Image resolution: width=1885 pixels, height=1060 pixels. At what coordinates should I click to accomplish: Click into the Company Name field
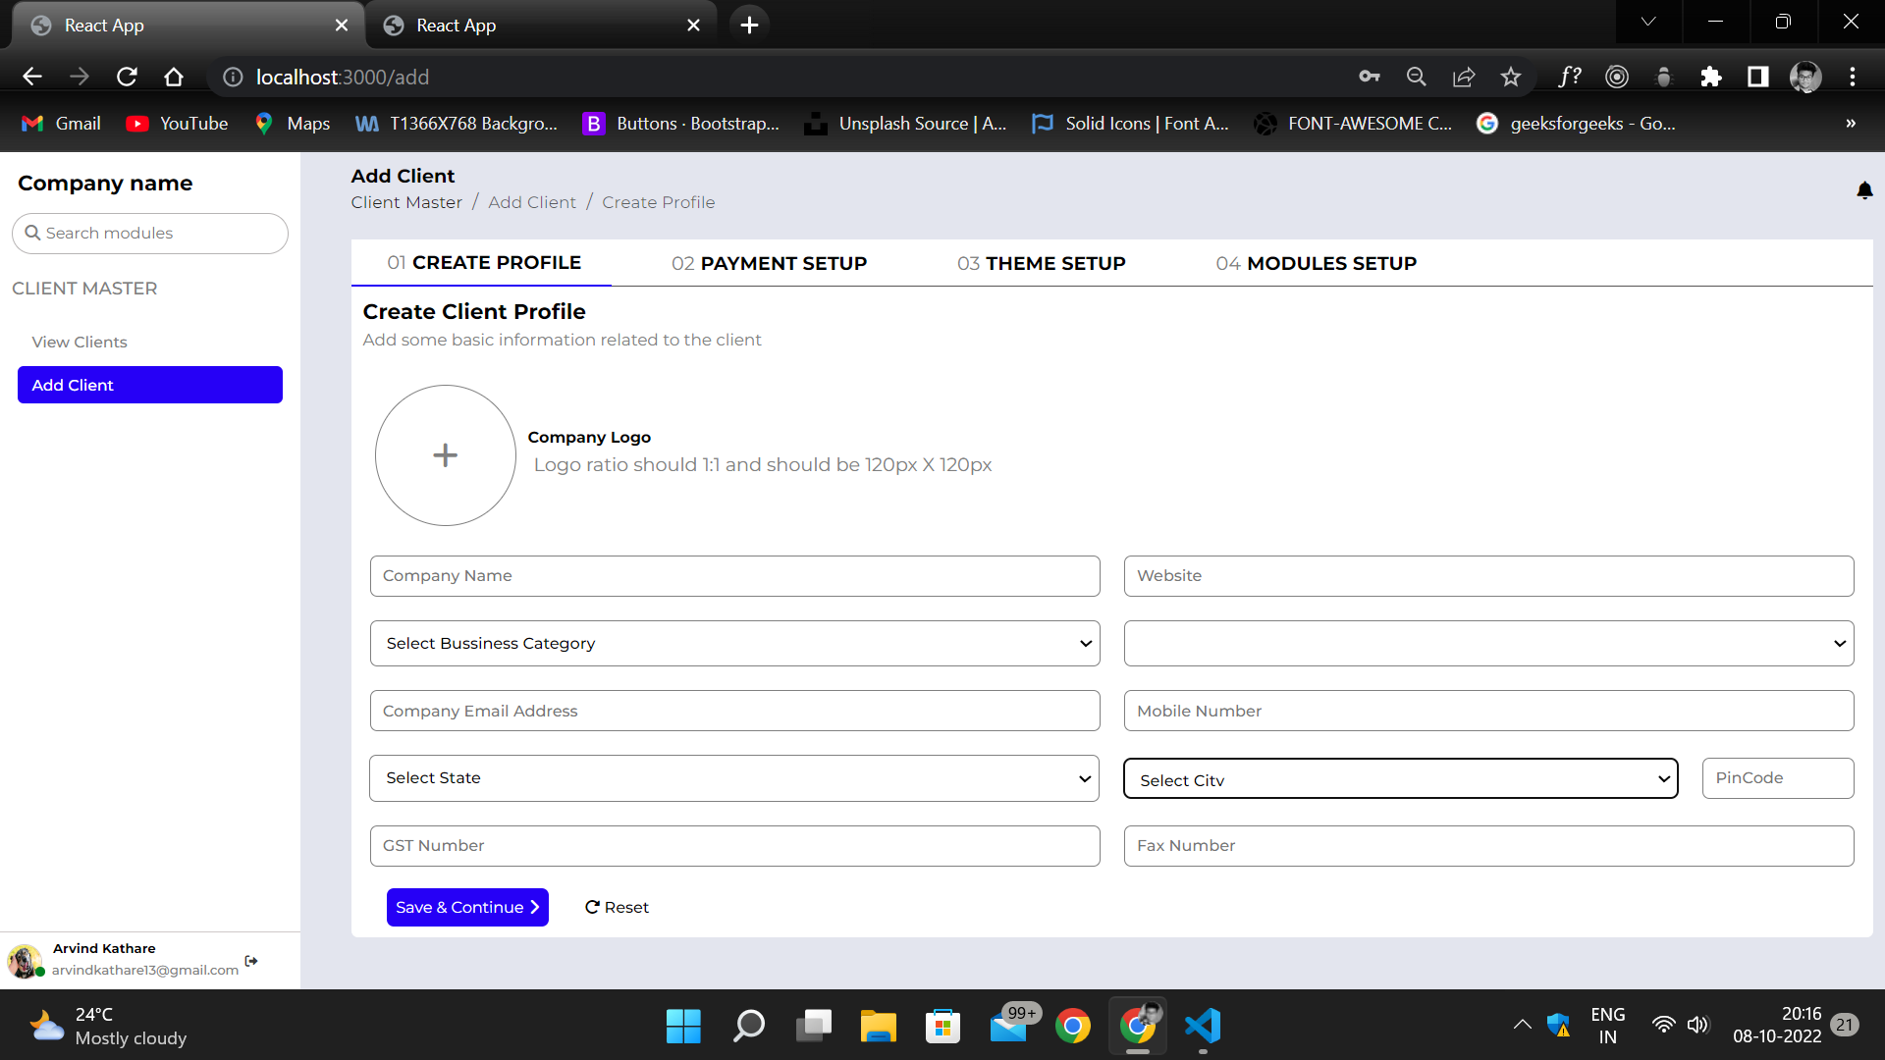click(734, 576)
